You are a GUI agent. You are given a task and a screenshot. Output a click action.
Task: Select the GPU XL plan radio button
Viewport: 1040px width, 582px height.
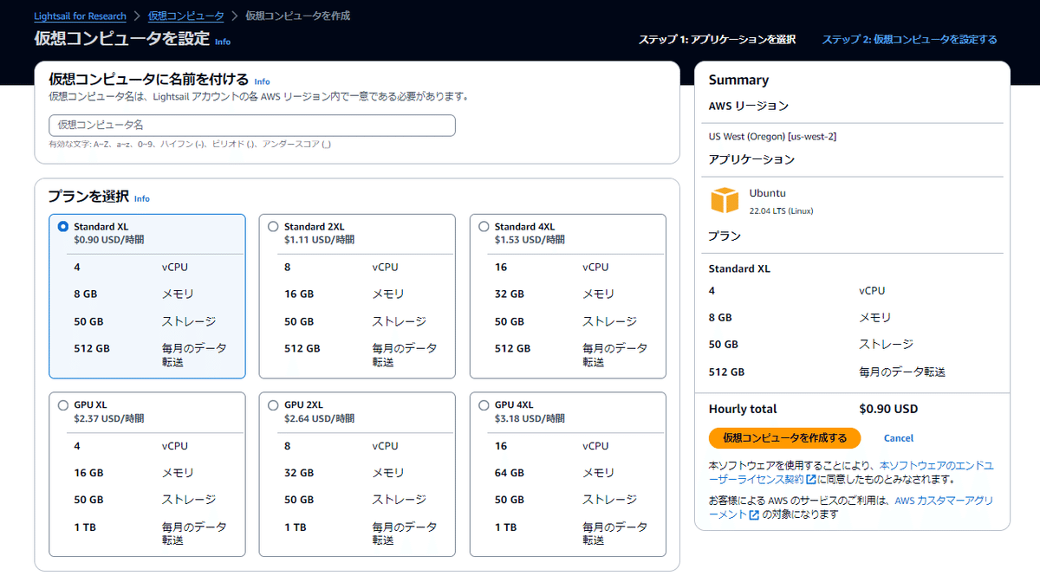coord(62,404)
